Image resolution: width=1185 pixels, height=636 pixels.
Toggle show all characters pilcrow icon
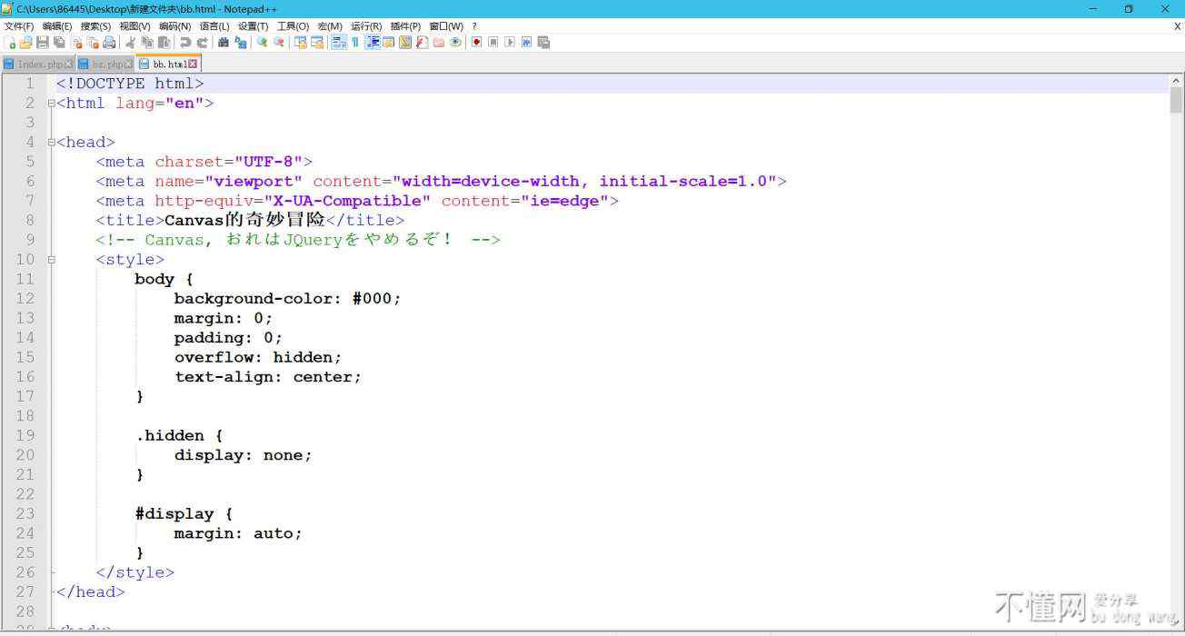tap(355, 43)
